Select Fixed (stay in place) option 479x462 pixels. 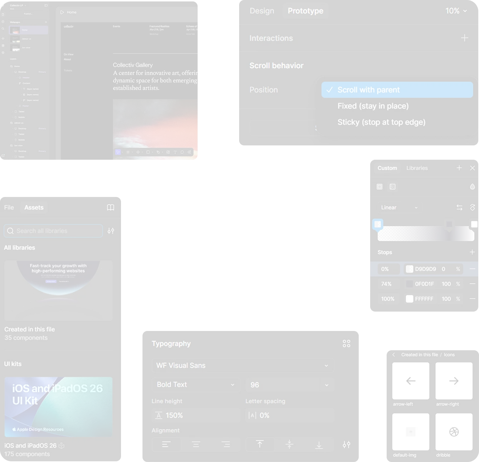[x=397, y=106]
